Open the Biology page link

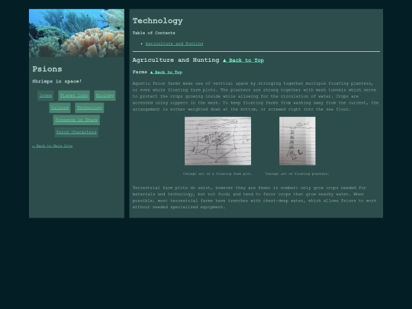105,95
